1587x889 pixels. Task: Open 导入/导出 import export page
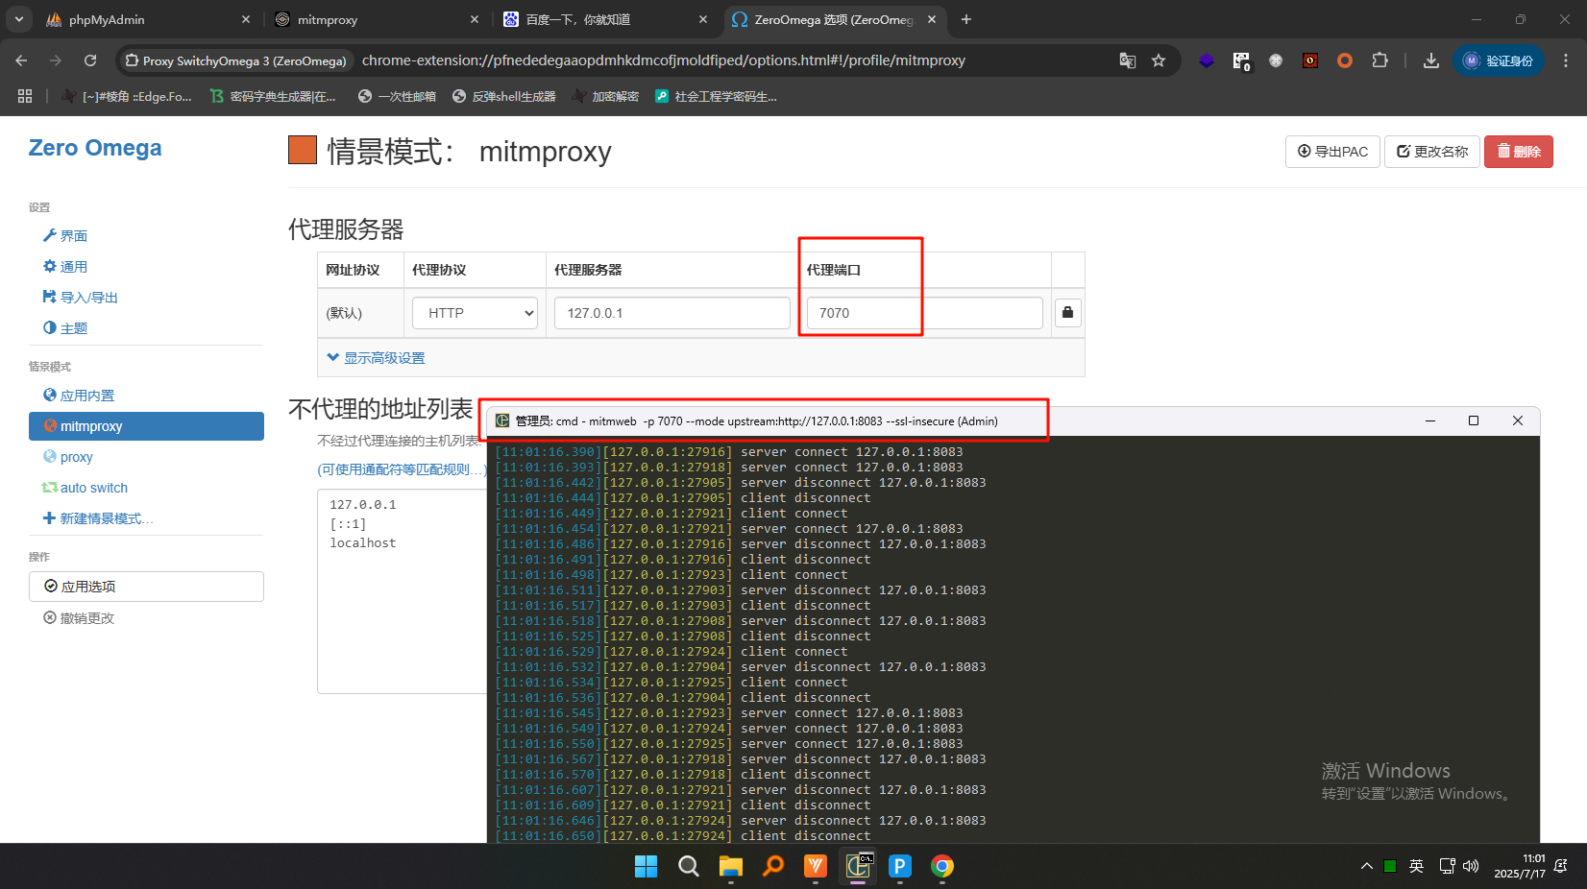click(81, 298)
